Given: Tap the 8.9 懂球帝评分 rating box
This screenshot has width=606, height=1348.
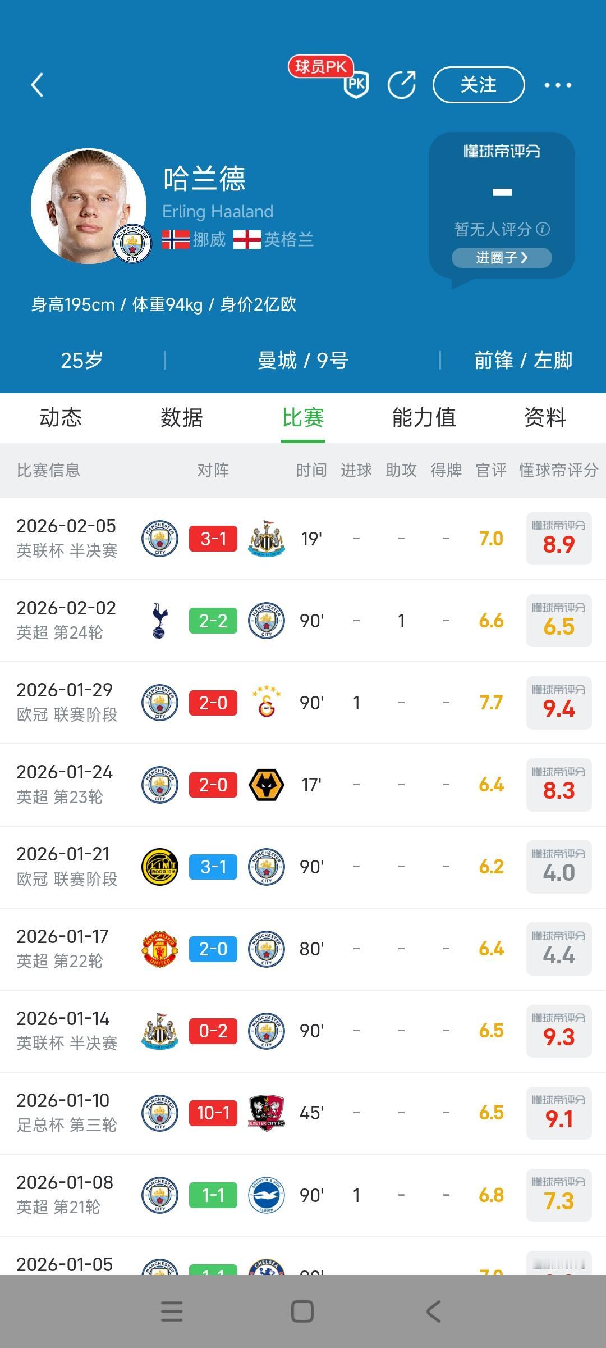Looking at the screenshot, I should tap(559, 539).
